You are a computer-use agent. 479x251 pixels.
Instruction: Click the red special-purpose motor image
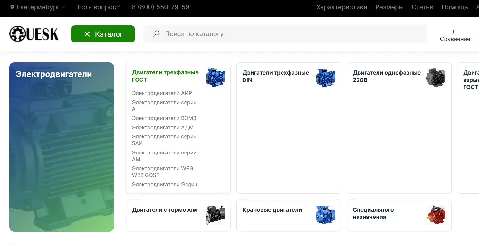(436, 215)
